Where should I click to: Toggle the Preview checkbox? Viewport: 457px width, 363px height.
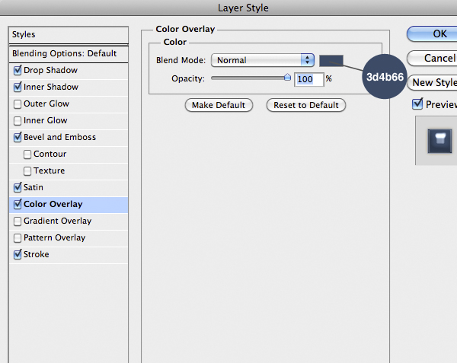[x=417, y=104]
